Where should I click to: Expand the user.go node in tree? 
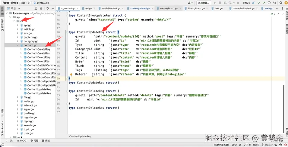(17, 133)
